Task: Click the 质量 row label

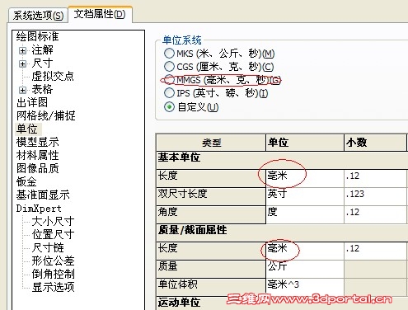Action: (x=211, y=269)
